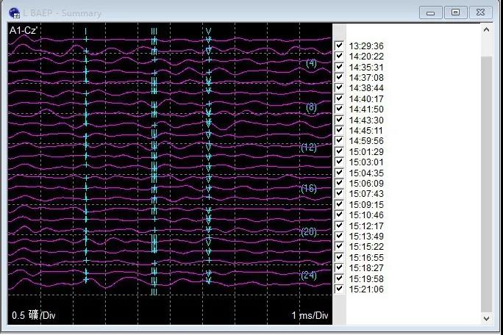The width and height of the screenshot is (503, 335).
Task: Click trace number label (4)
Action: coord(311,63)
